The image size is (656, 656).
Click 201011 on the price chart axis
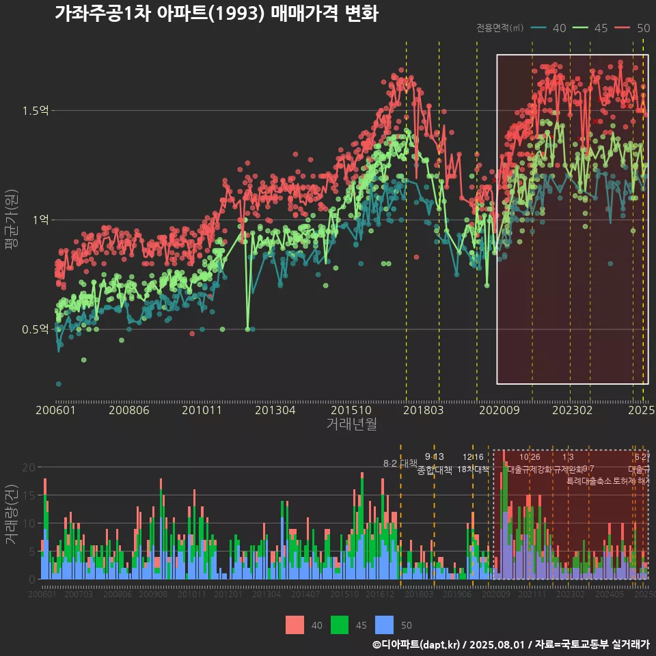pos(202,410)
